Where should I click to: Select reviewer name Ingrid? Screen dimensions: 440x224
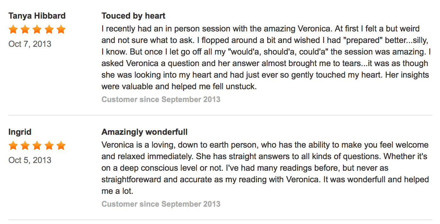click(20, 132)
